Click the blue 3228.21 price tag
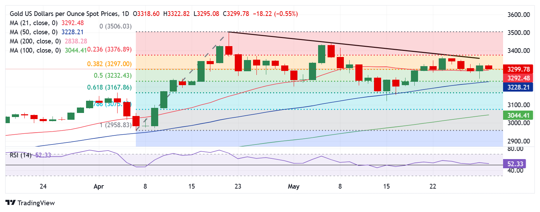This screenshot has height=212, width=540. 518,87
